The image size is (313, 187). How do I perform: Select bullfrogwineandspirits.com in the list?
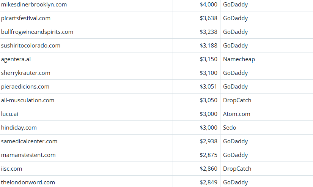[37, 32]
